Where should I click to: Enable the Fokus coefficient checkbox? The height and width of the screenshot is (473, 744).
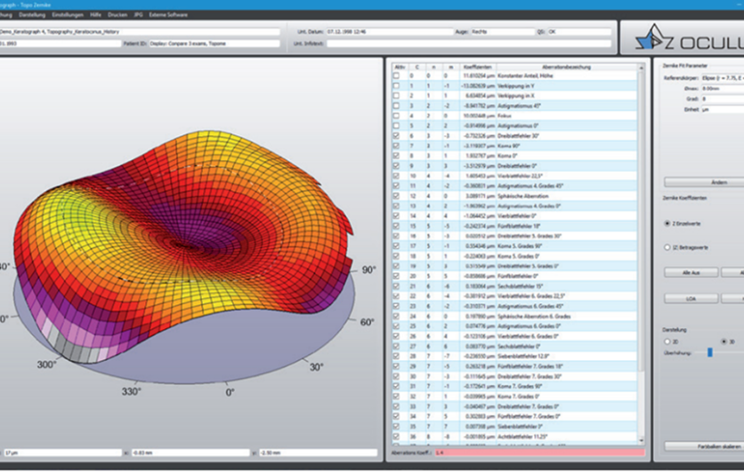[x=396, y=116]
